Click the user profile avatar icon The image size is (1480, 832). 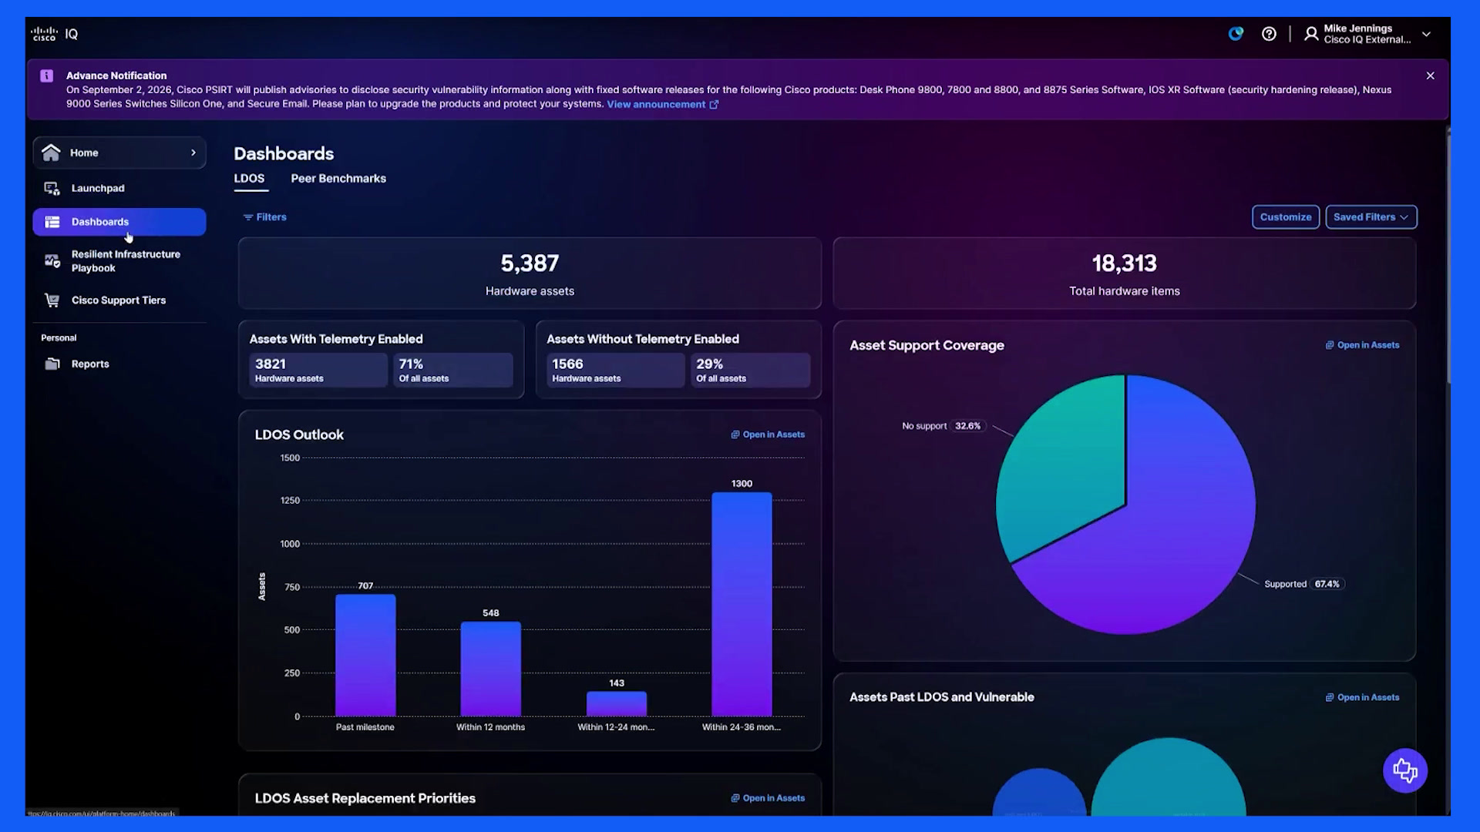click(1310, 34)
